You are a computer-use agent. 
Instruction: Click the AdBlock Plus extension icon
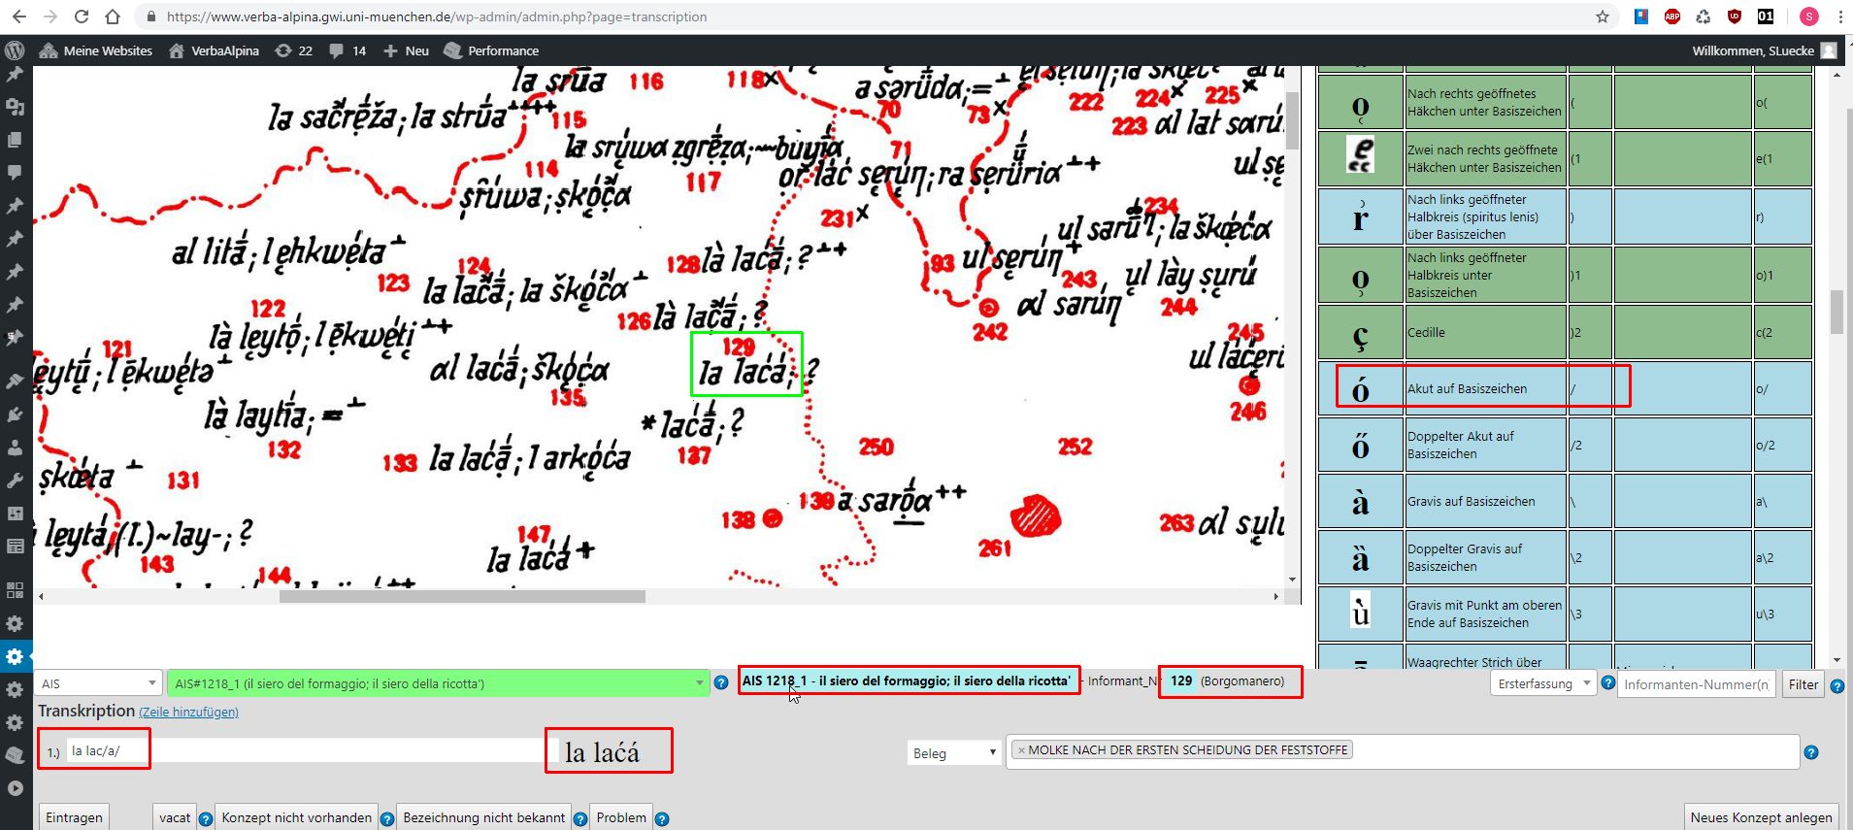[x=1671, y=17]
